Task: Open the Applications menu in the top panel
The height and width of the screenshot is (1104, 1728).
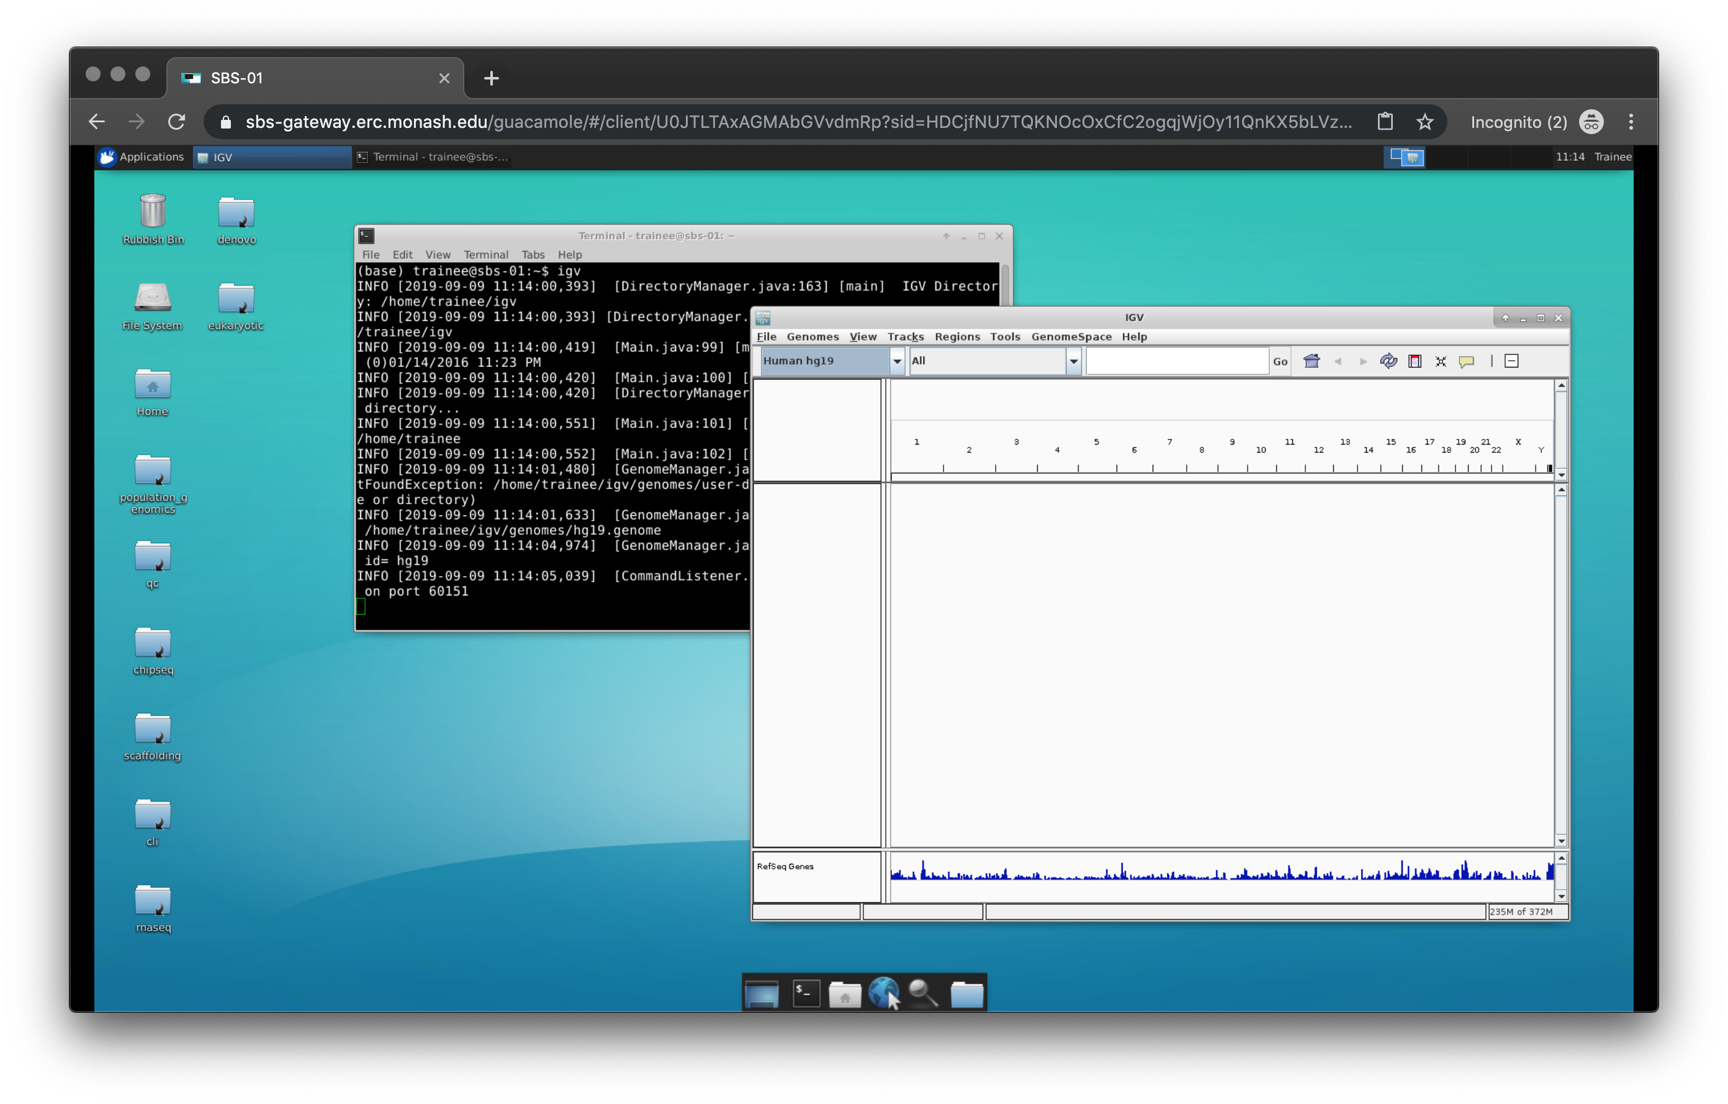Action: coord(142,156)
